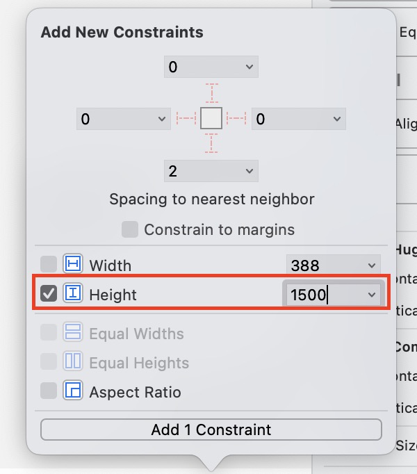
Task: Open the left spacing value dropdown
Action: tap(161, 119)
